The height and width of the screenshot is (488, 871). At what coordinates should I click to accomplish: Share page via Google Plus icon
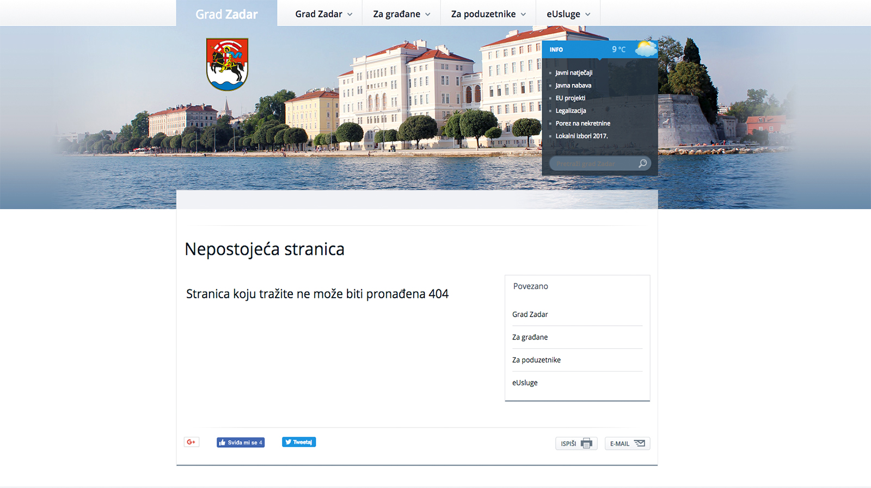point(191,442)
